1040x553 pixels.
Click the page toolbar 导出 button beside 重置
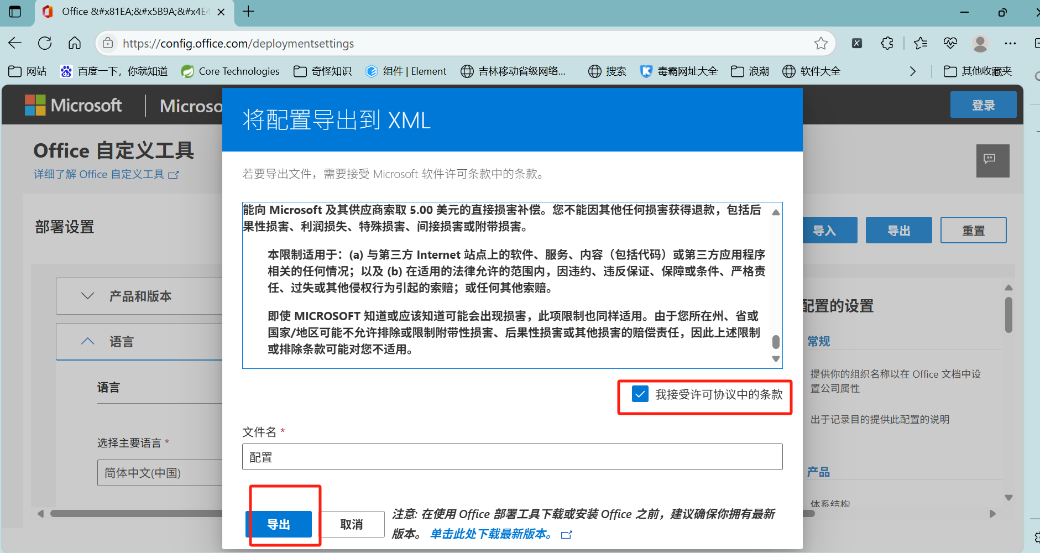pyautogui.click(x=898, y=230)
